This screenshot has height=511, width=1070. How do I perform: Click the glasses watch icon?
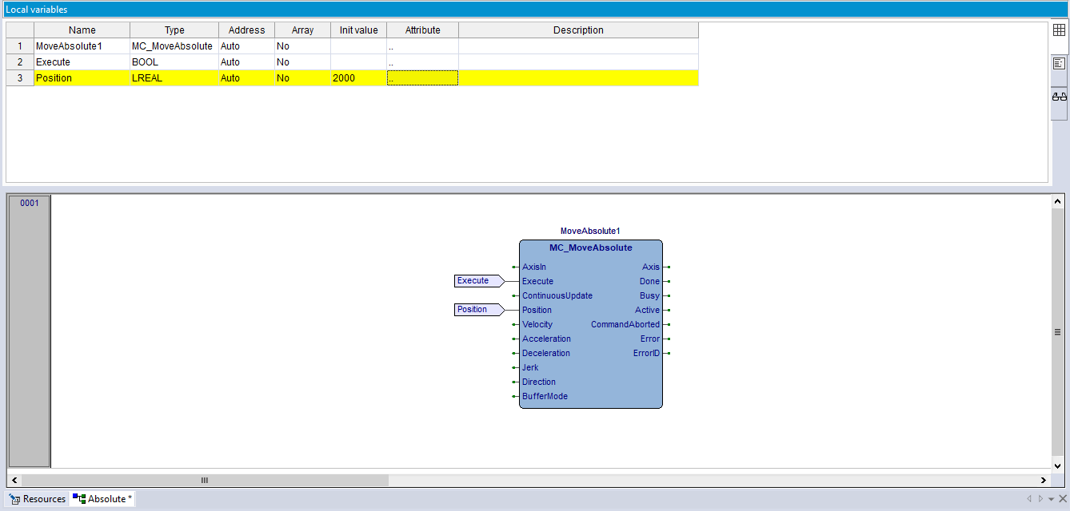point(1059,97)
